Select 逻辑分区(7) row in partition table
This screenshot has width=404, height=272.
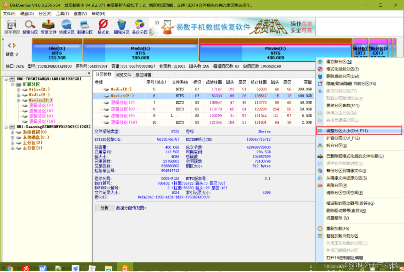coord(203,102)
